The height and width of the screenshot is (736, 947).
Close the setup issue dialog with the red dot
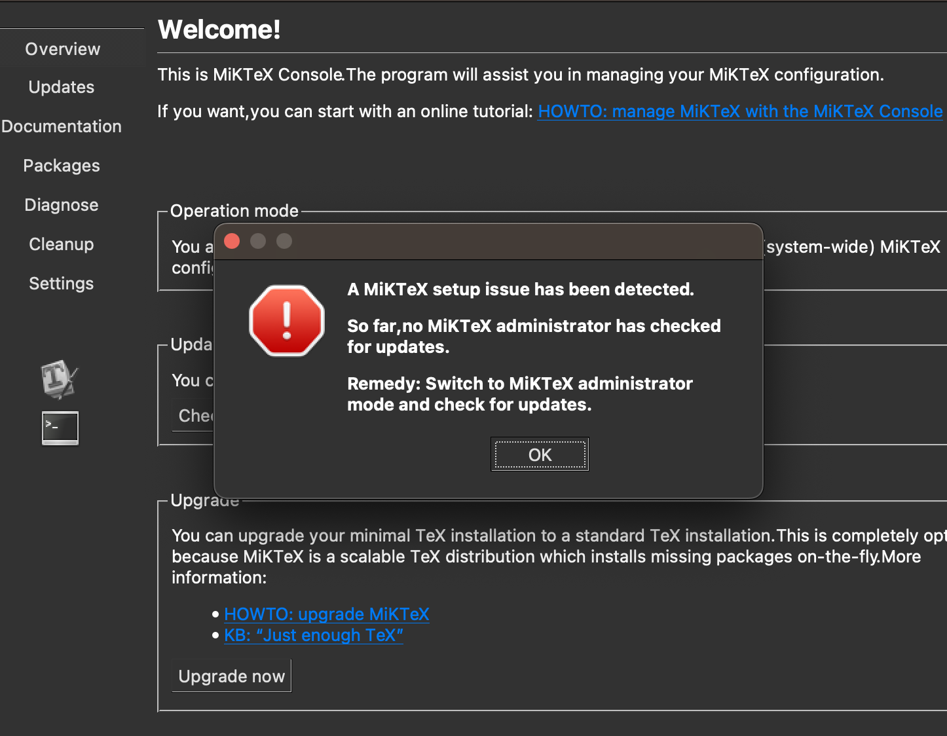[x=231, y=241]
